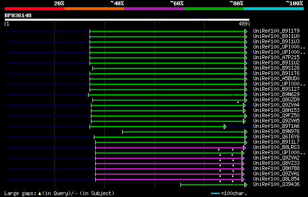Click the purple arrowhead ending B8LRG3 alignment

click(x=244, y=148)
